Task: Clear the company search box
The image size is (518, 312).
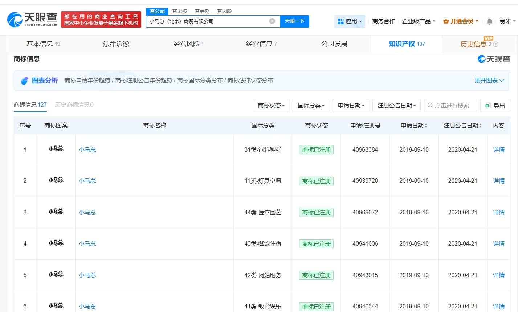Action: (272, 21)
